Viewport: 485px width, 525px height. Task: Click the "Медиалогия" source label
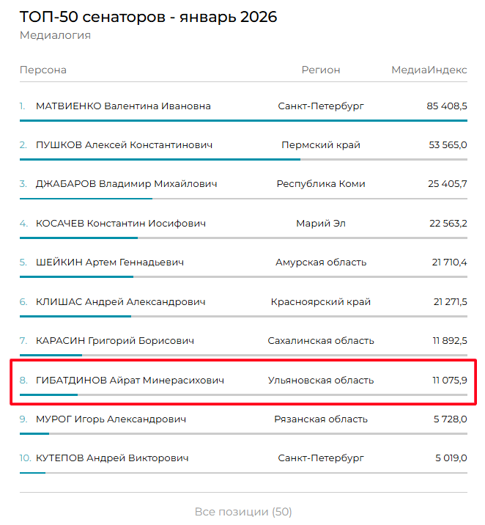pyautogui.click(x=55, y=35)
